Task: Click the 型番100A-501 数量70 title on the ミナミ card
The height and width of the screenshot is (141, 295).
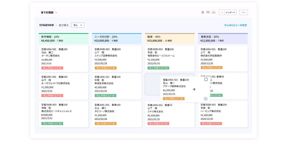Action: (160, 105)
